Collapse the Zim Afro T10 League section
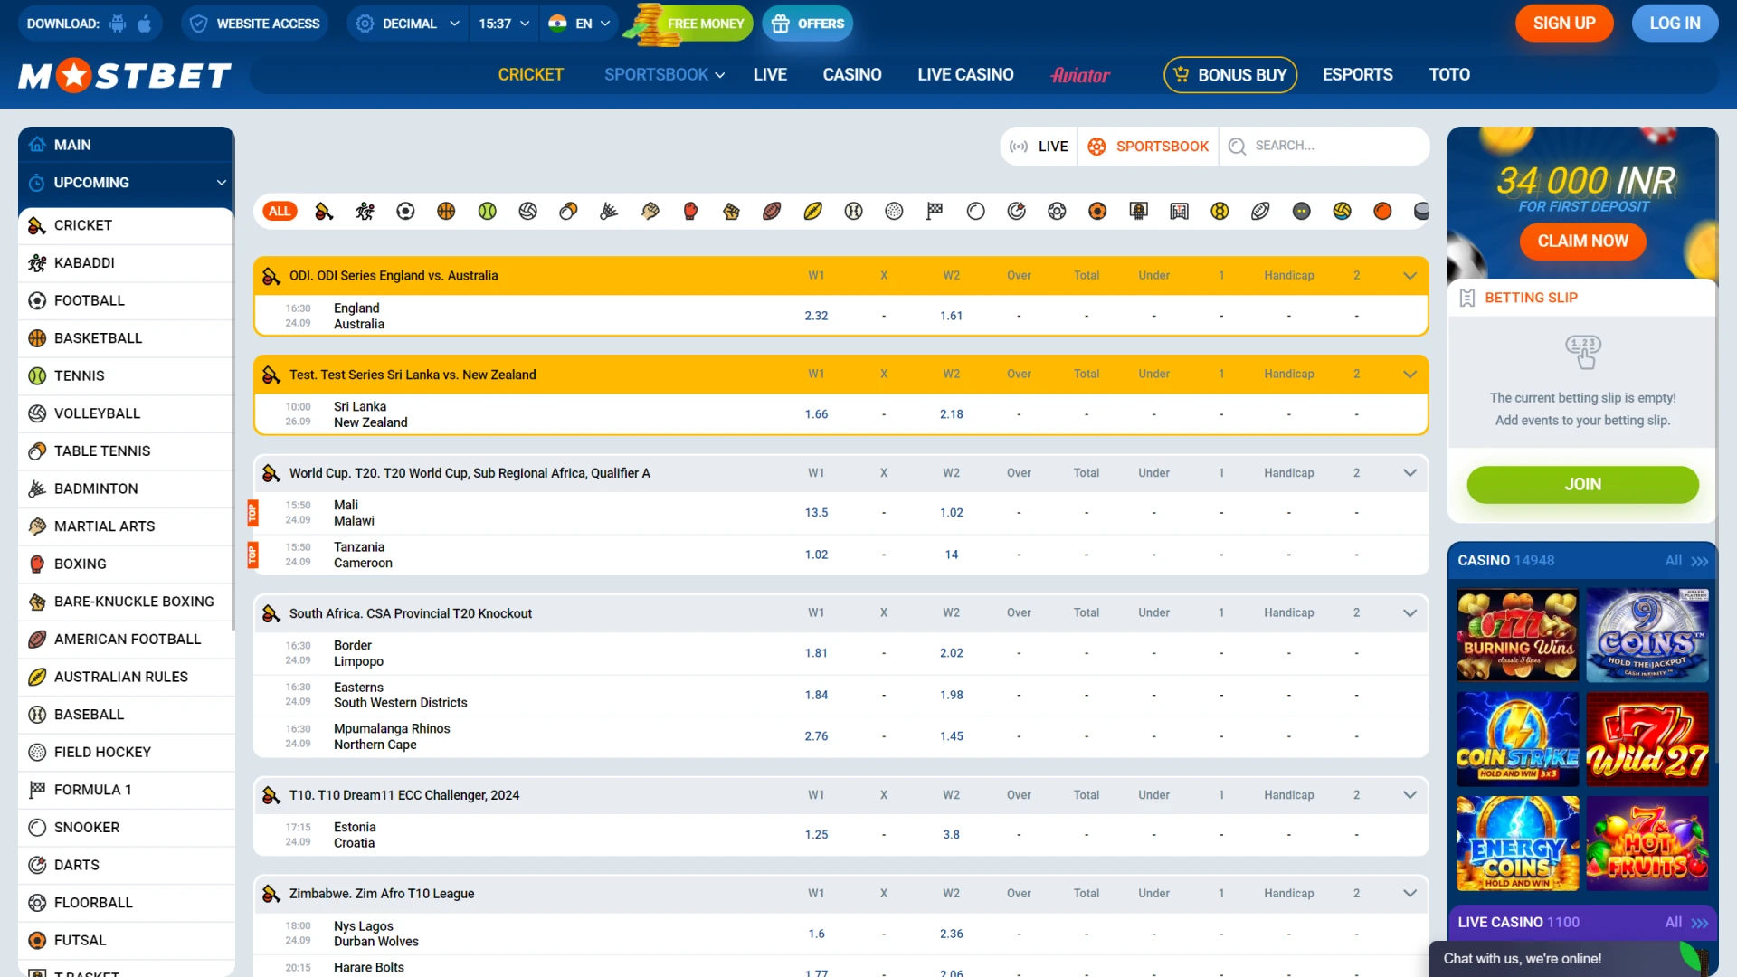The width and height of the screenshot is (1737, 977). pyautogui.click(x=1410, y=894)
